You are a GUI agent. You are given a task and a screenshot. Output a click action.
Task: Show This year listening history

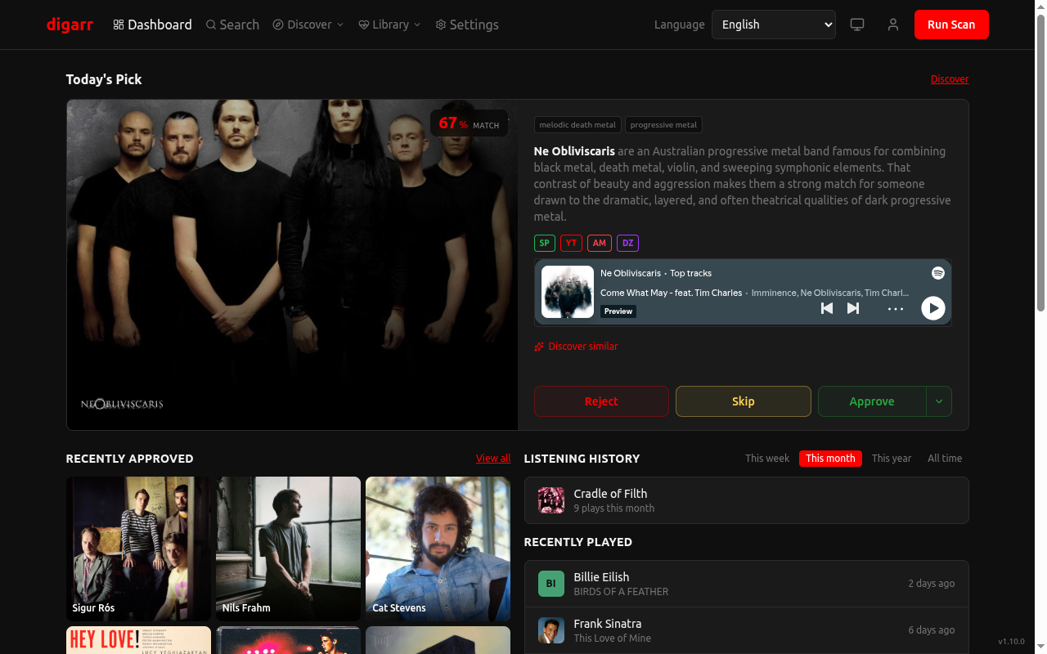(892, 459)
